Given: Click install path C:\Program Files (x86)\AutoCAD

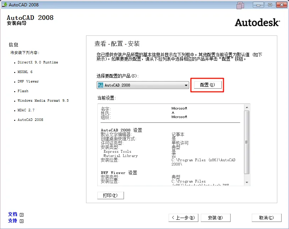Looking at the screenshot, I should [204, 162].
